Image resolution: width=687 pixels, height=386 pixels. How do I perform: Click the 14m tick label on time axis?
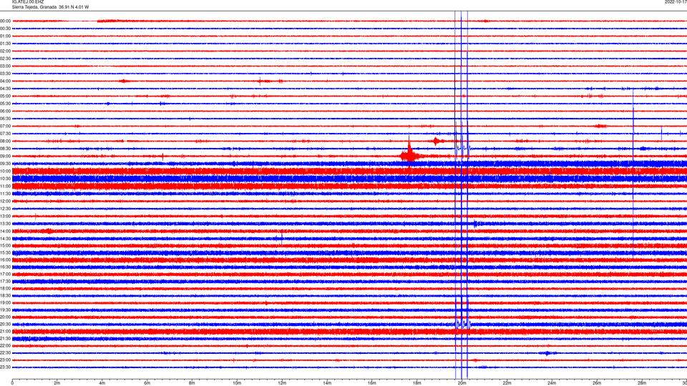327,383
